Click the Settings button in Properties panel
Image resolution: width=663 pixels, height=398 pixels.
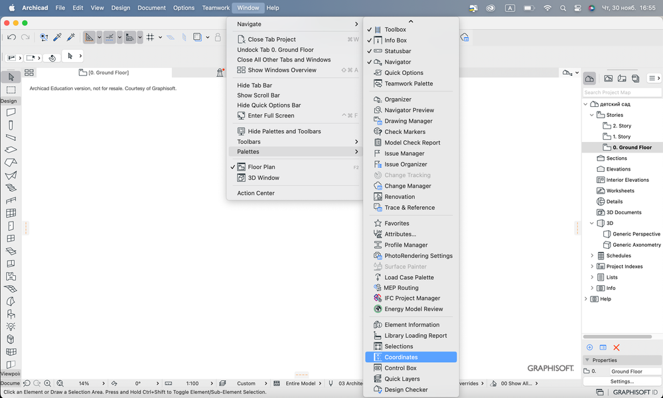click(x=622, y=381)
